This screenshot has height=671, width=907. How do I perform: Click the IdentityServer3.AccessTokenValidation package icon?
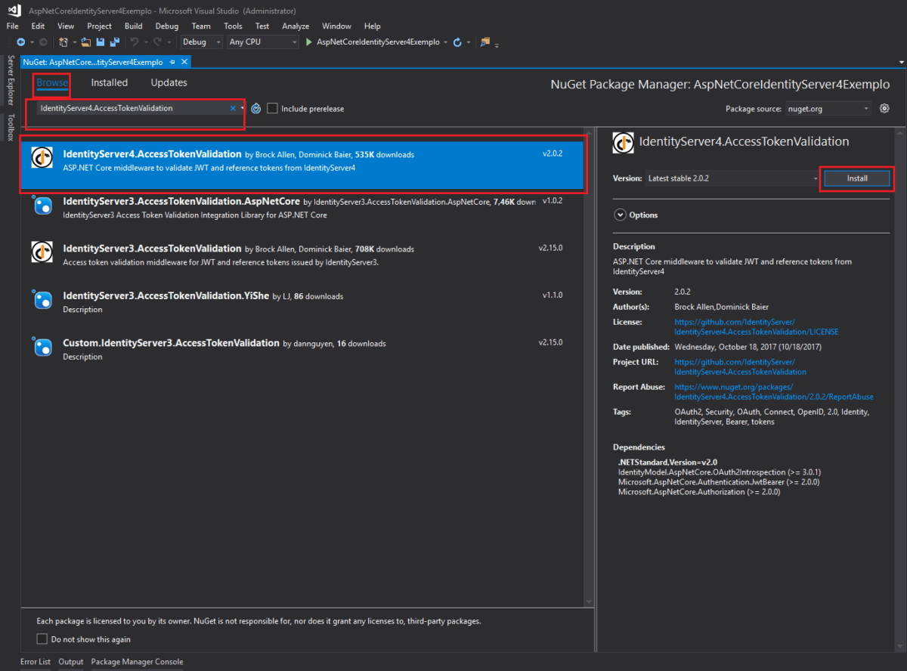point(42,252)
